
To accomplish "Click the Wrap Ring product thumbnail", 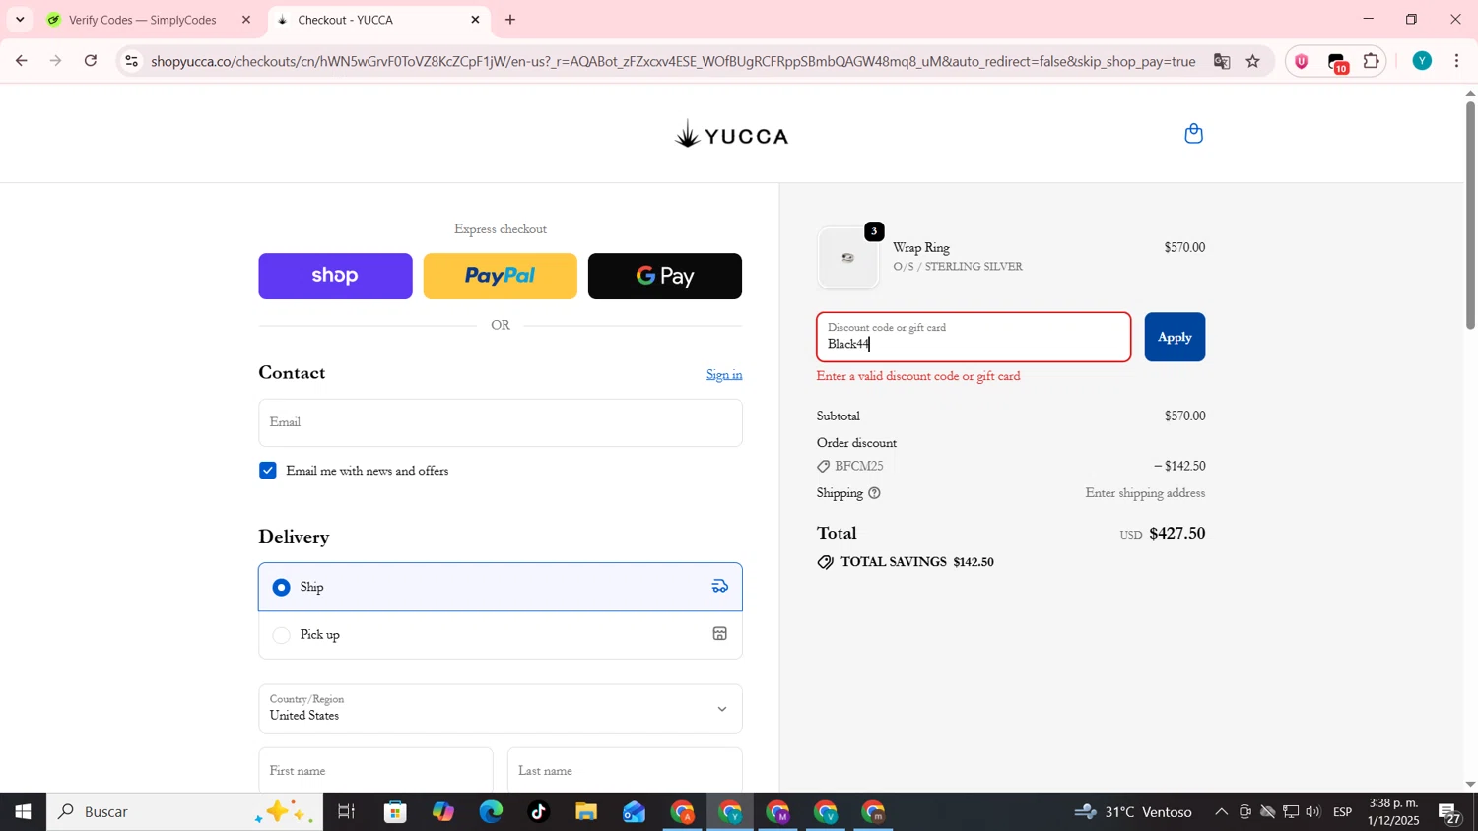I will pyautogui.click(x=848, y=258).
